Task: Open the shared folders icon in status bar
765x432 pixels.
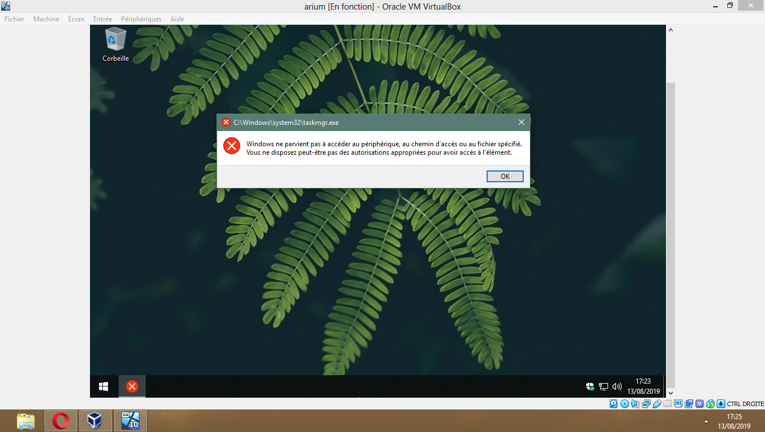Action: pyautogui.click(x=667, y=403)
